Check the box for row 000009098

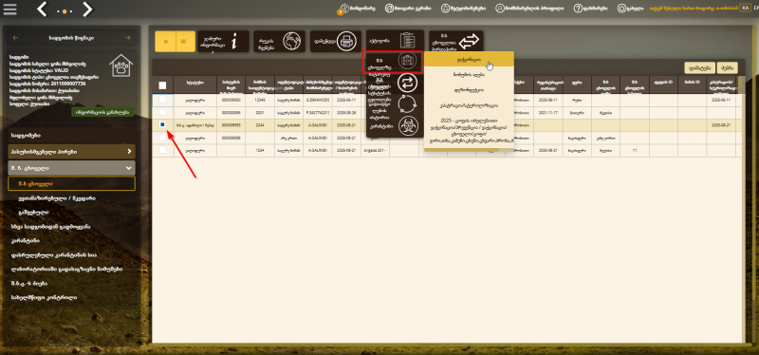point(162,138)
